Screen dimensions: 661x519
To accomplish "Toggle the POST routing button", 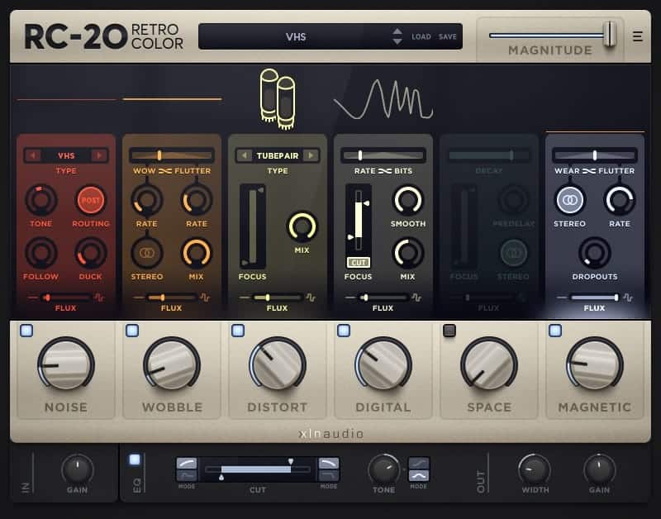I will tap(91, 200).
